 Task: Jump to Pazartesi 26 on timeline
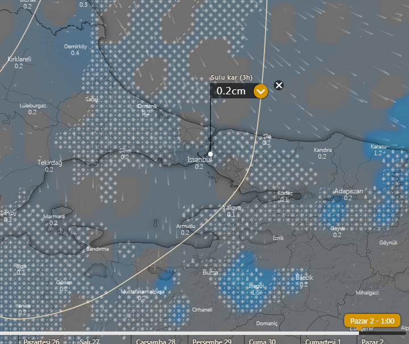pyautogui.click(x=41, y=341)
